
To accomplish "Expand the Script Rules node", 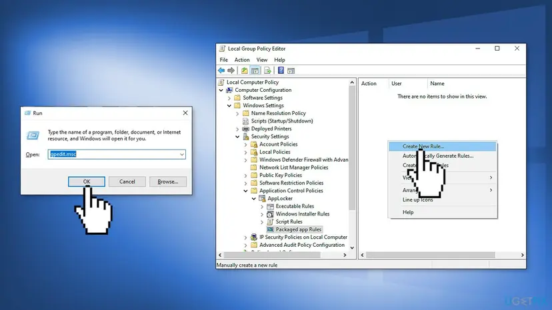I will (261, 222).
